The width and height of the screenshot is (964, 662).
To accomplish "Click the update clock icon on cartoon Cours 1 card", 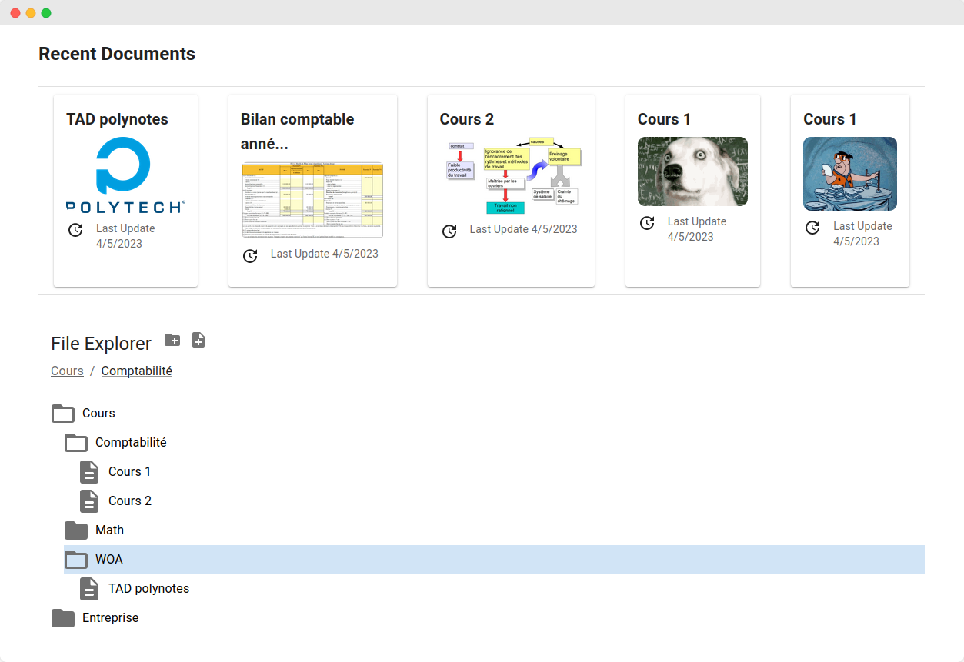I will 812,228.
